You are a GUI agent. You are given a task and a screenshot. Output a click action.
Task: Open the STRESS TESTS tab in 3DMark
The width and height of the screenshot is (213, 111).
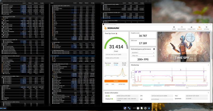point(191,28)
